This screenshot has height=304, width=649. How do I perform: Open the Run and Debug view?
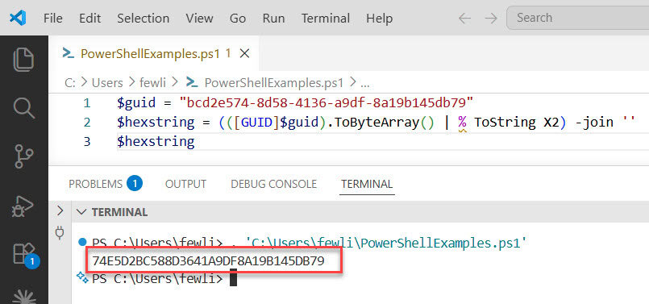(23, 206)
